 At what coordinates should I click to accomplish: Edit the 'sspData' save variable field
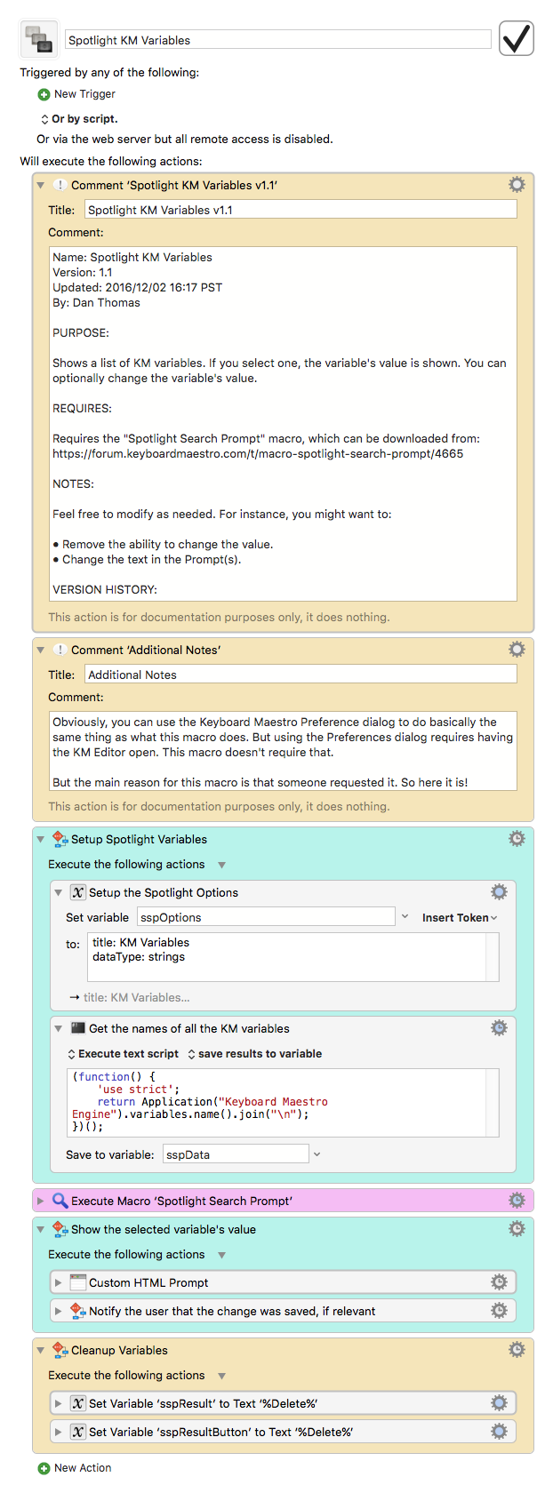(236, 1154)
